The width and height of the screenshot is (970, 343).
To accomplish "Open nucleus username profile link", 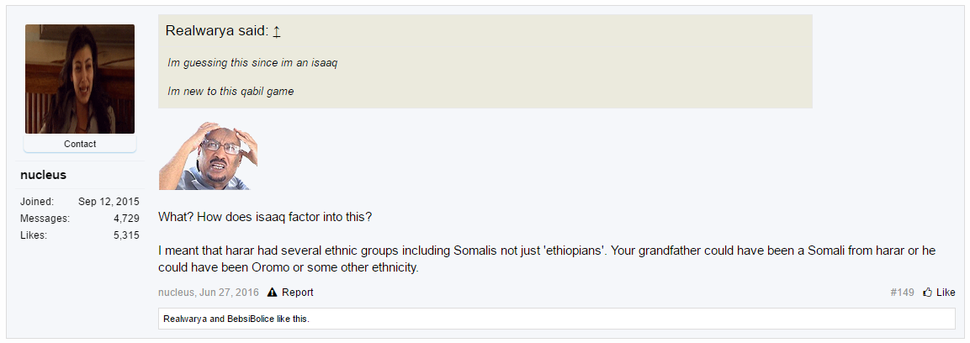I will click(x=43, y=175).
